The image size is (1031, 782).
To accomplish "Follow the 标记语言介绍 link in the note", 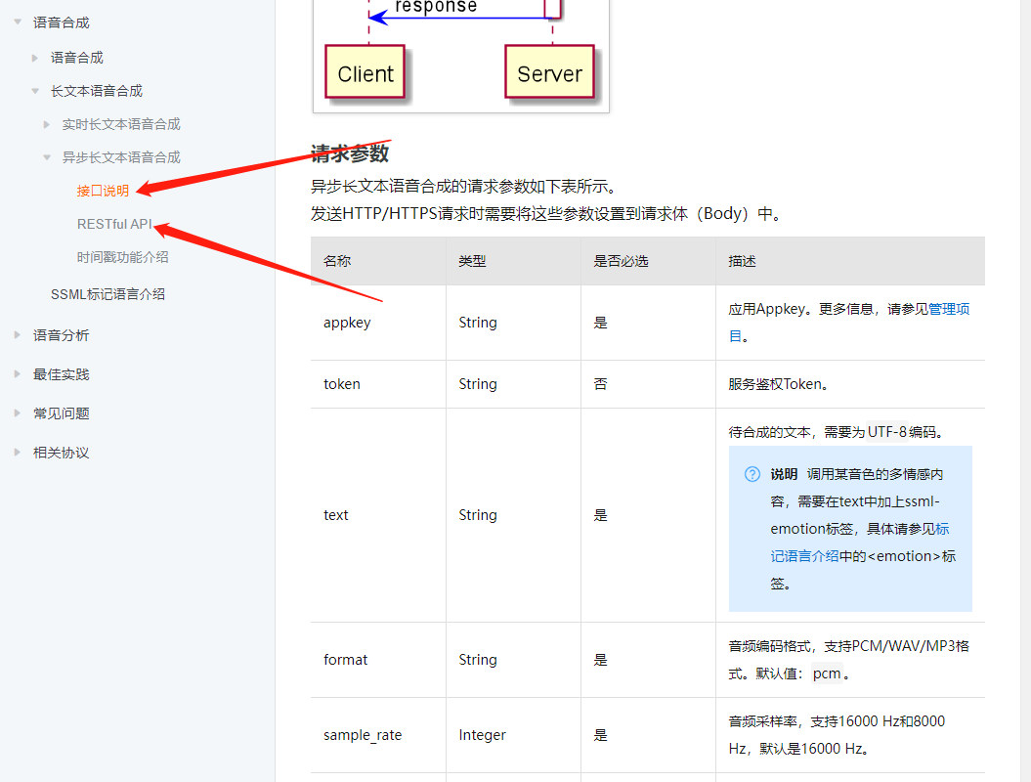I will coord(804,556).
